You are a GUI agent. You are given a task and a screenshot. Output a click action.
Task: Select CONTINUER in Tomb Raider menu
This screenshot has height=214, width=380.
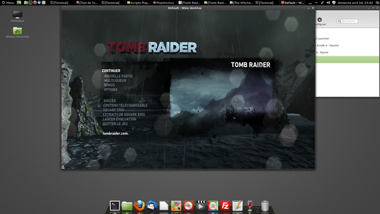coord(111,71)
